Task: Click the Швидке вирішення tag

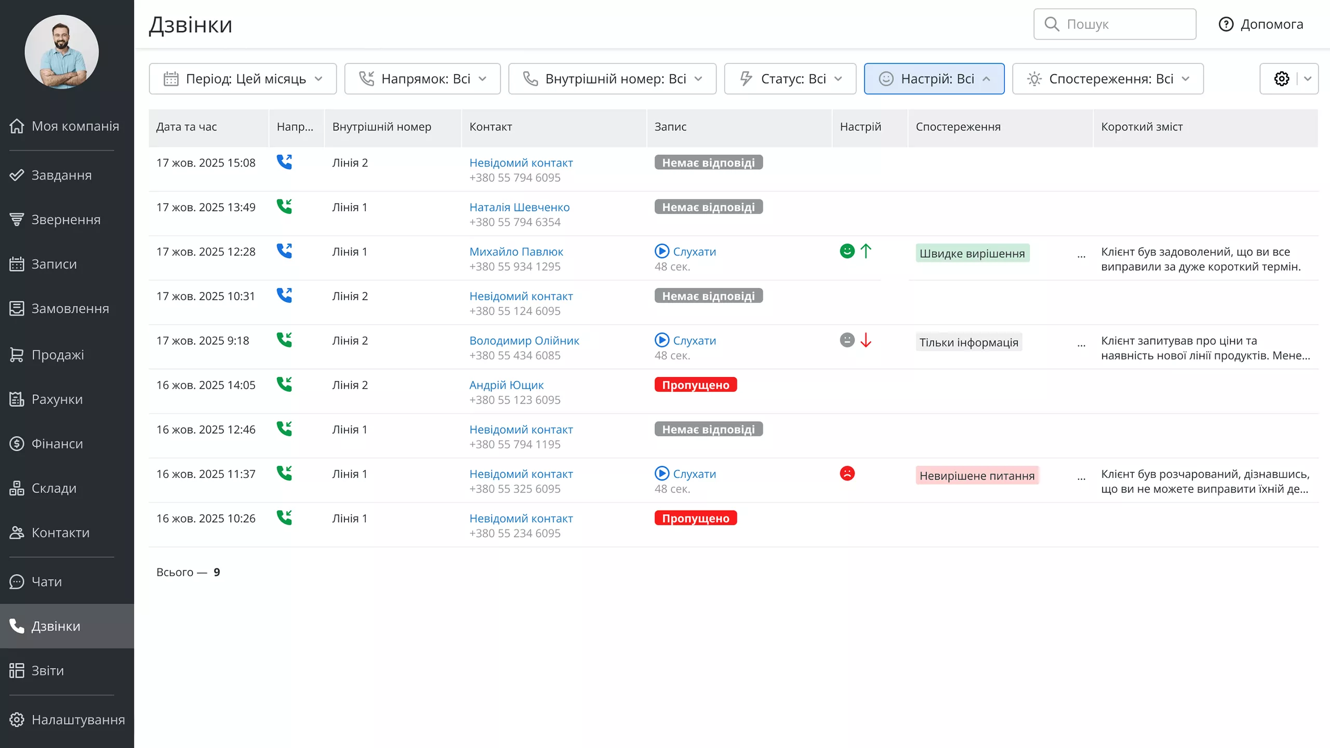Action: (972, 253)
